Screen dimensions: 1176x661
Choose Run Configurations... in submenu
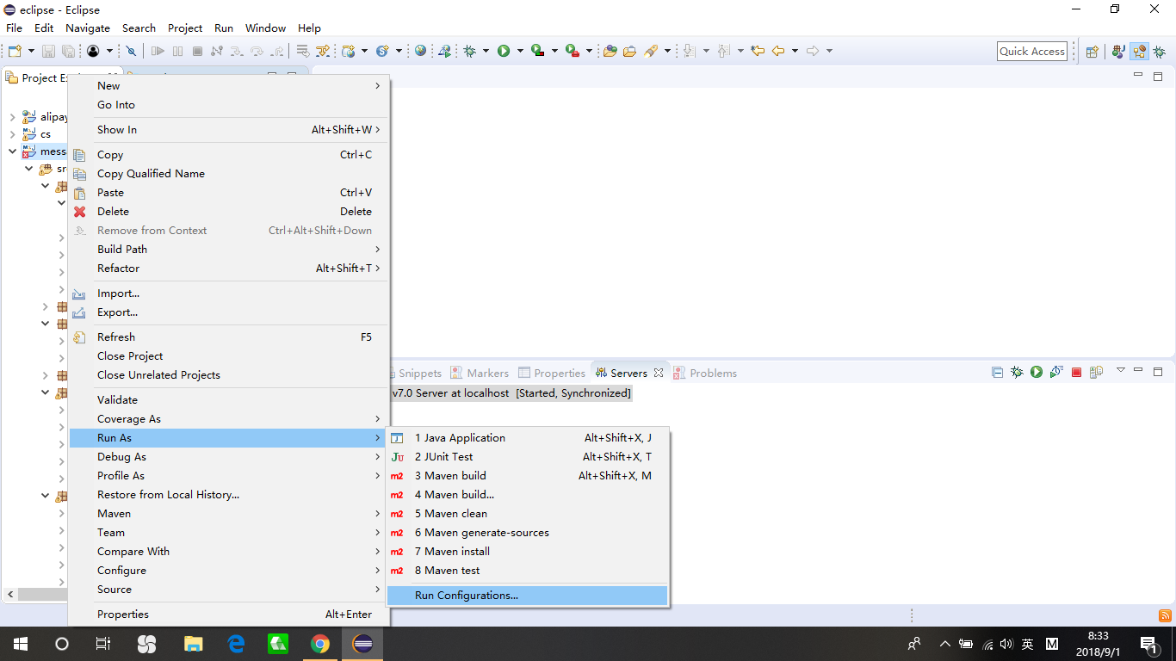point(527,596)
